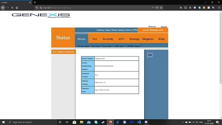The width and height of the screenshot is (222, 125).
Task: Bookmark this page with the star
Action: click(x=161, y=8)
